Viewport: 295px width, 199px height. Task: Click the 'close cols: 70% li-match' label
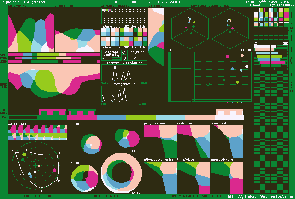(x=124, y=47)
